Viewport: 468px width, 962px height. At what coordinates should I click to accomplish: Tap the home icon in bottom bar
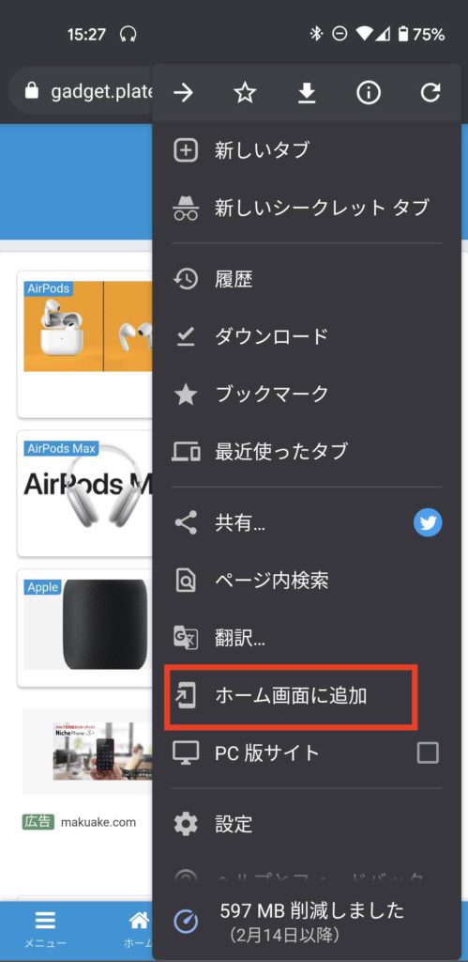139,920
